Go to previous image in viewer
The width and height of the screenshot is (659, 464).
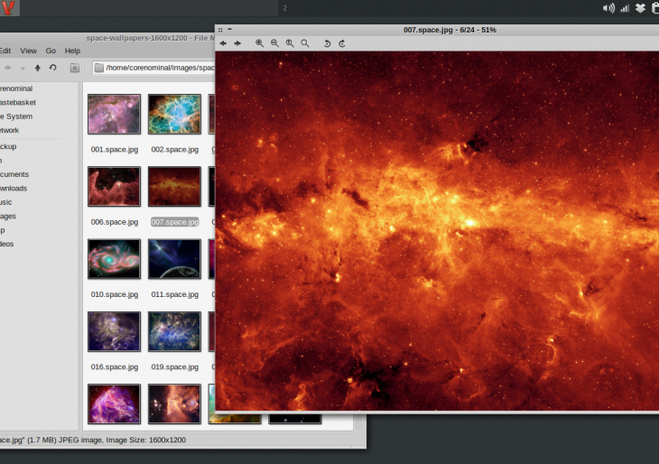(223, 43)
